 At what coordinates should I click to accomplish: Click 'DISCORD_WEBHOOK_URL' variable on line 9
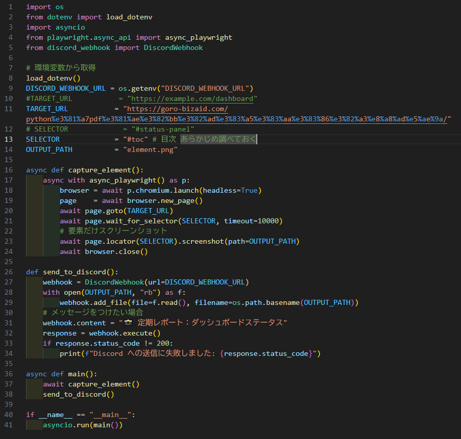click(65, 88)
